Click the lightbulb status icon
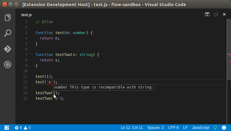The image size is (231, 131). point(215,128)
